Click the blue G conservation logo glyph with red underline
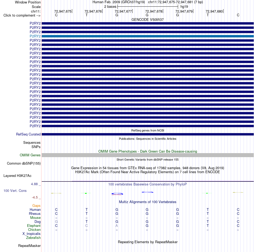Screen dimensions: 254x252 pos(117,194)
